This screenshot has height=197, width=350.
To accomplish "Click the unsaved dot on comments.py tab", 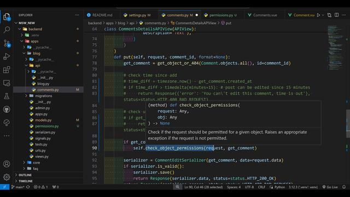I will point(197,15).
